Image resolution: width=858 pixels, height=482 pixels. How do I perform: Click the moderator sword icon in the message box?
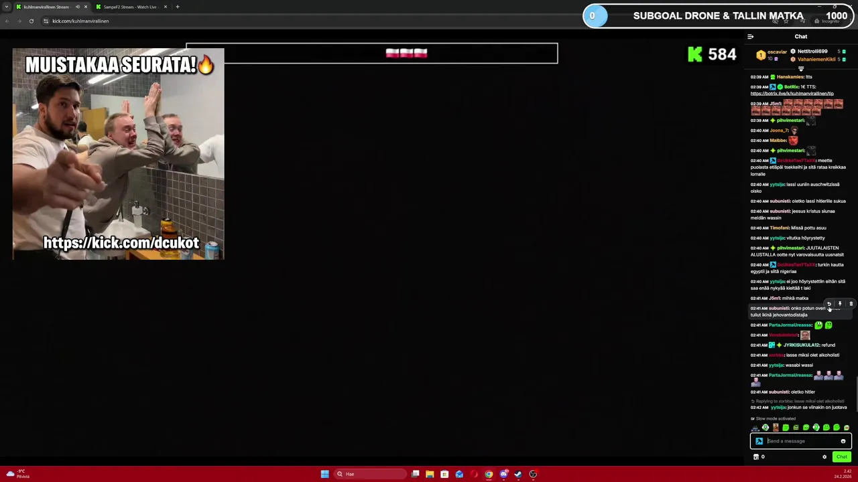759,441
